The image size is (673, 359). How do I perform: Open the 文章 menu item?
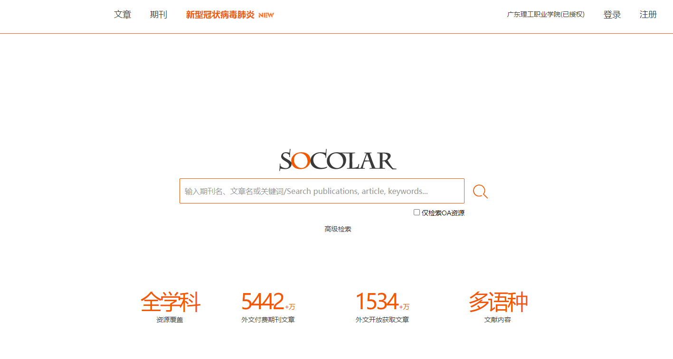pyautogui.click(x=123, y=15)
